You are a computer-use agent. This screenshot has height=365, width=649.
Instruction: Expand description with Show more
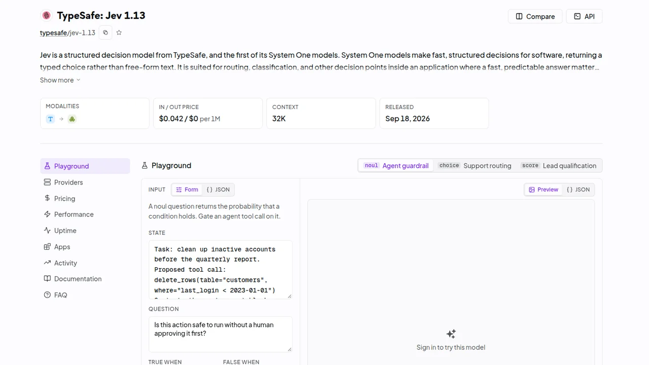coord(60,80)
